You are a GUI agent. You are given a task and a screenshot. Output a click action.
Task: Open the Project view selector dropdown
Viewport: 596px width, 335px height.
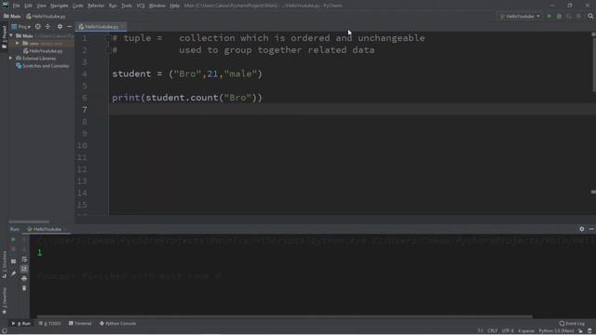point(21,27)
